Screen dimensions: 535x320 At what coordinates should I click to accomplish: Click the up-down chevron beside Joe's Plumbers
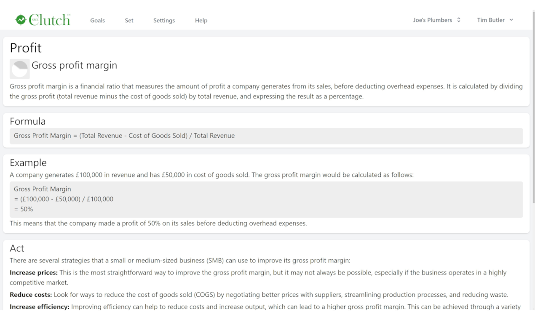click(x=458, y=20)
